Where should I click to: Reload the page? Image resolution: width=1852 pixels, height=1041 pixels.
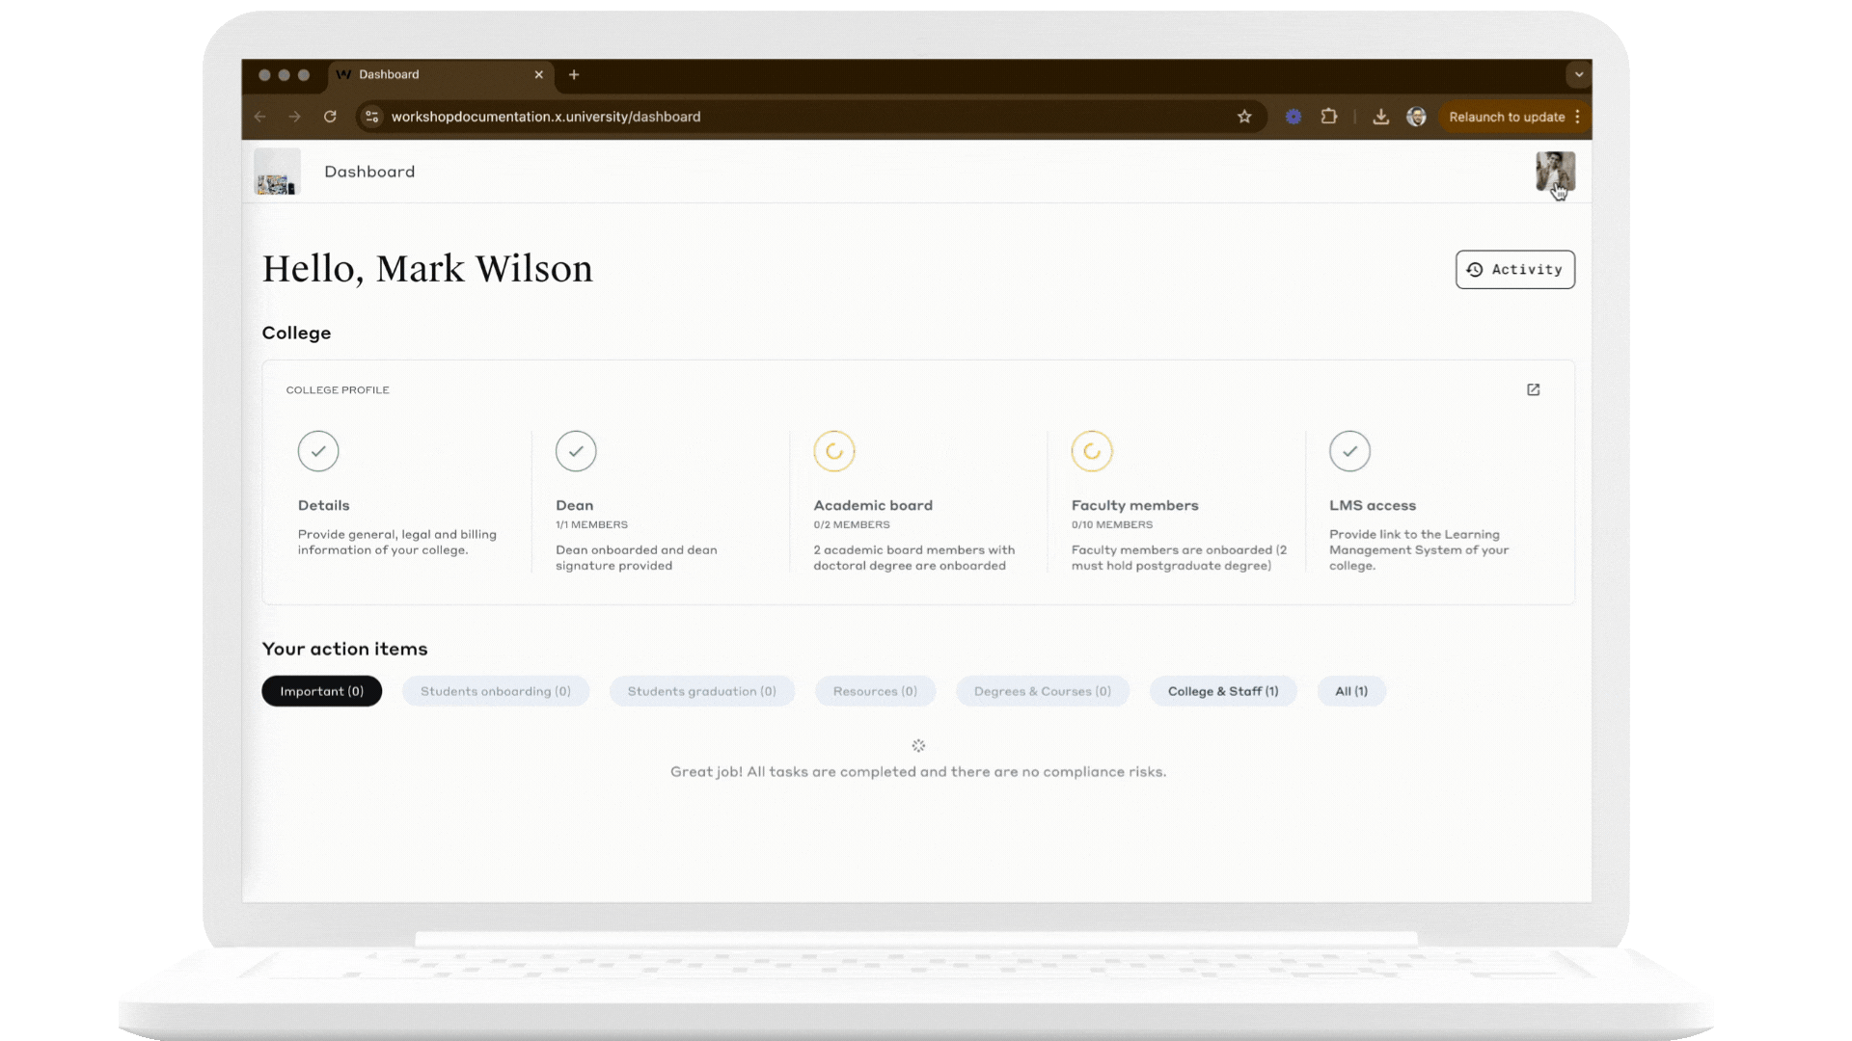click(x=330, y=117)
